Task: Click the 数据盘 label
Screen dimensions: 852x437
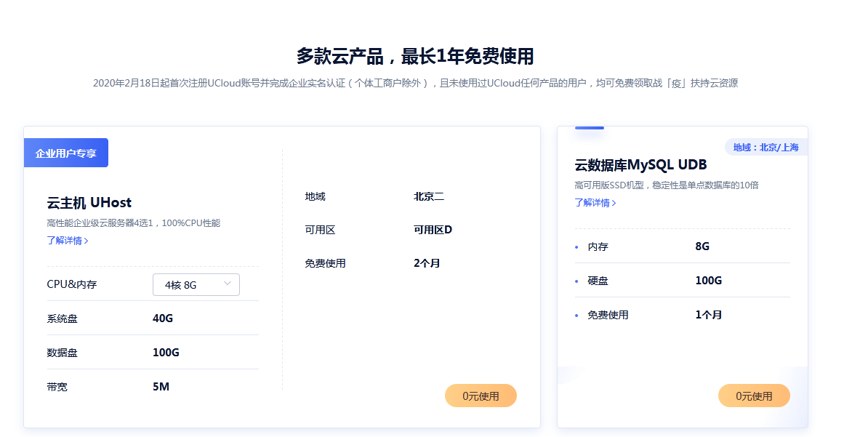Action: coord(62,353)
